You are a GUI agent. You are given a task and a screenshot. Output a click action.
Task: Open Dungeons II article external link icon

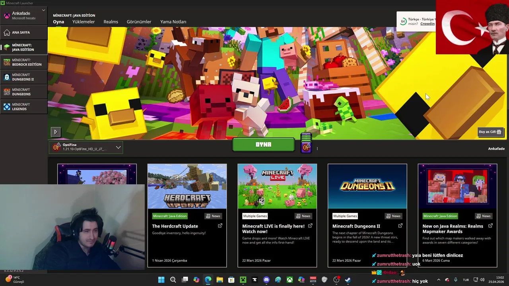(400, 226)
